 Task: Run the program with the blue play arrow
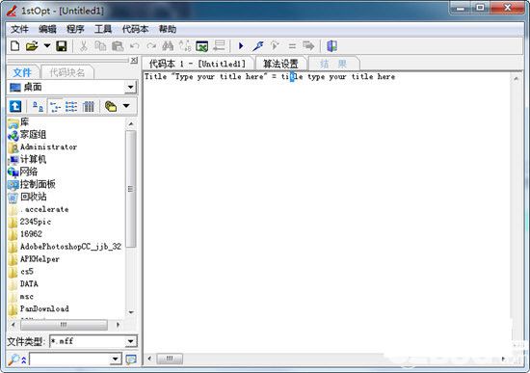click(241, 45)
